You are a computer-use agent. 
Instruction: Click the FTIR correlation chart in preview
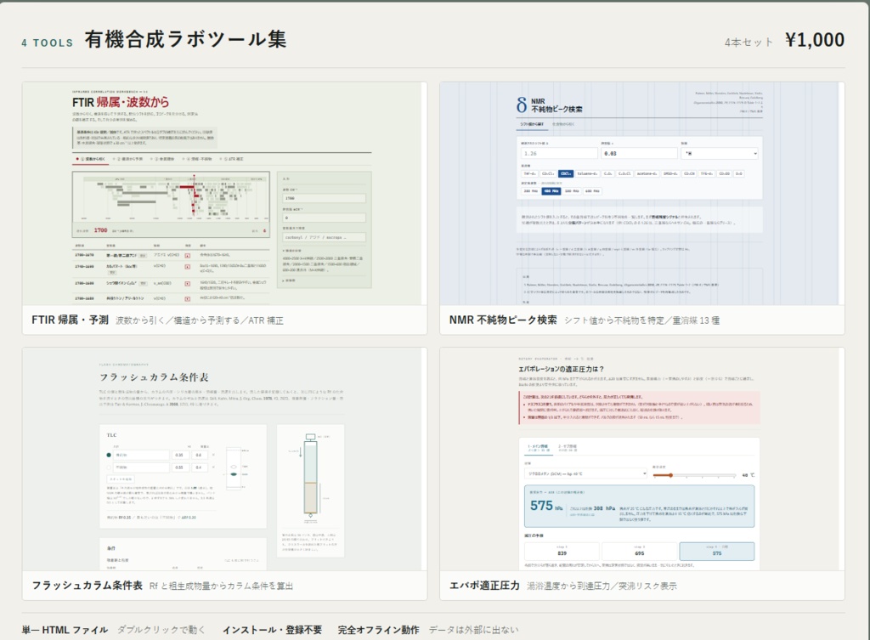171,204
